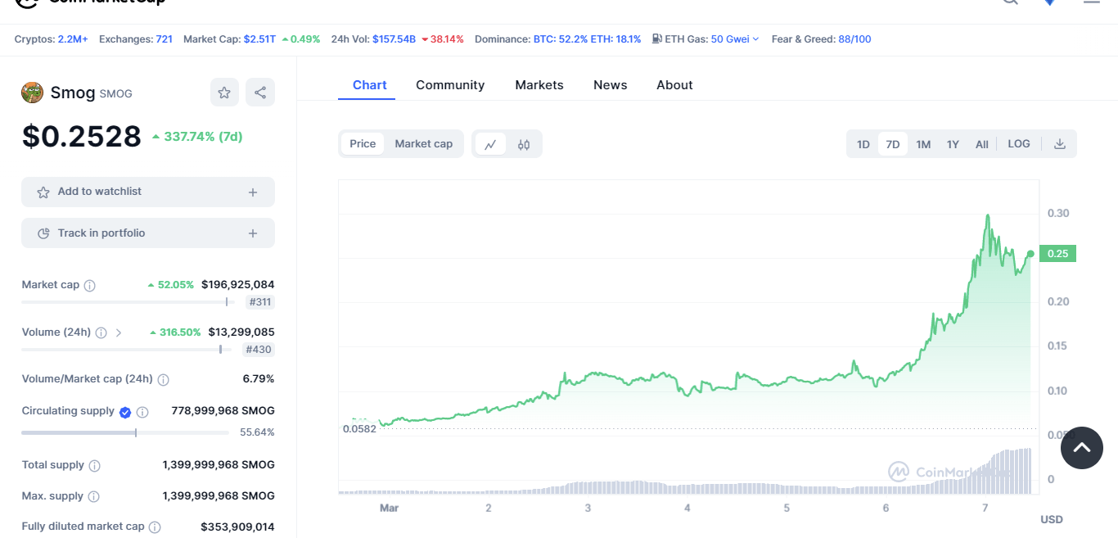Show info tooltip for Fully diluted market cap

pos(155,527)
